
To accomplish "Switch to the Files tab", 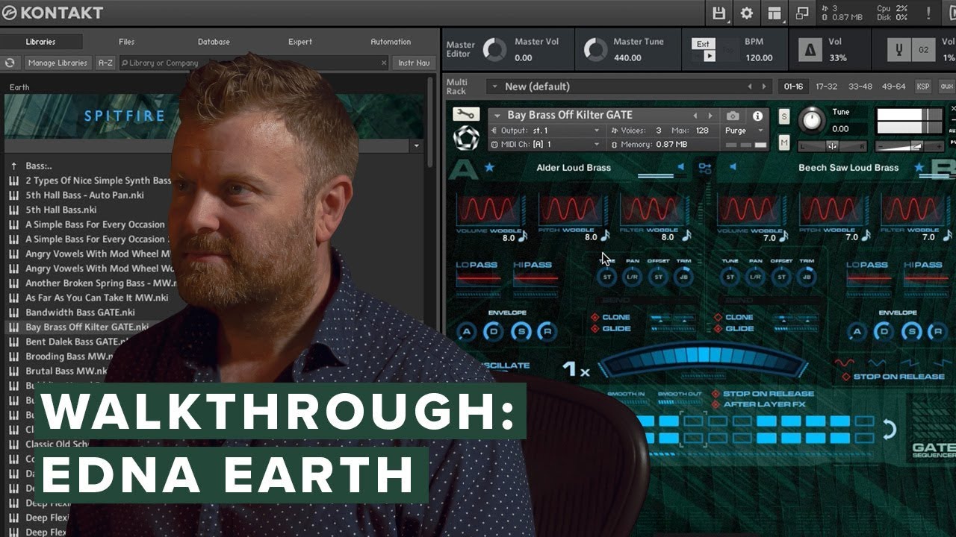I will [126, 42].
